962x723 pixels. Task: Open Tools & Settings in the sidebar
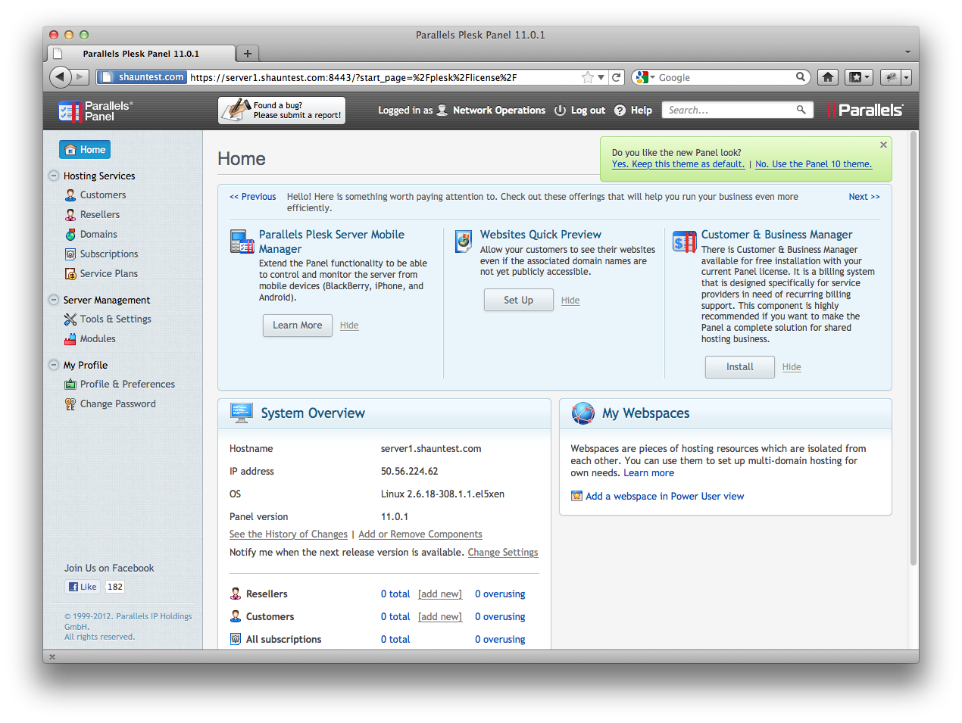(x=115, y=319)
